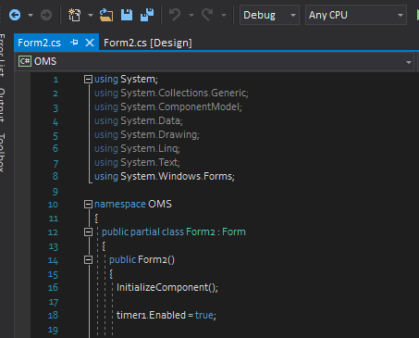This screenshot has height=338, width=419.
Task: Collapse the Form2 class block
Action: point(88,232)
